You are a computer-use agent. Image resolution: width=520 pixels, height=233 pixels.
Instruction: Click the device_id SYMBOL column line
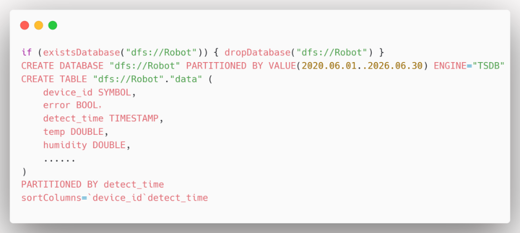pos(90,92)
